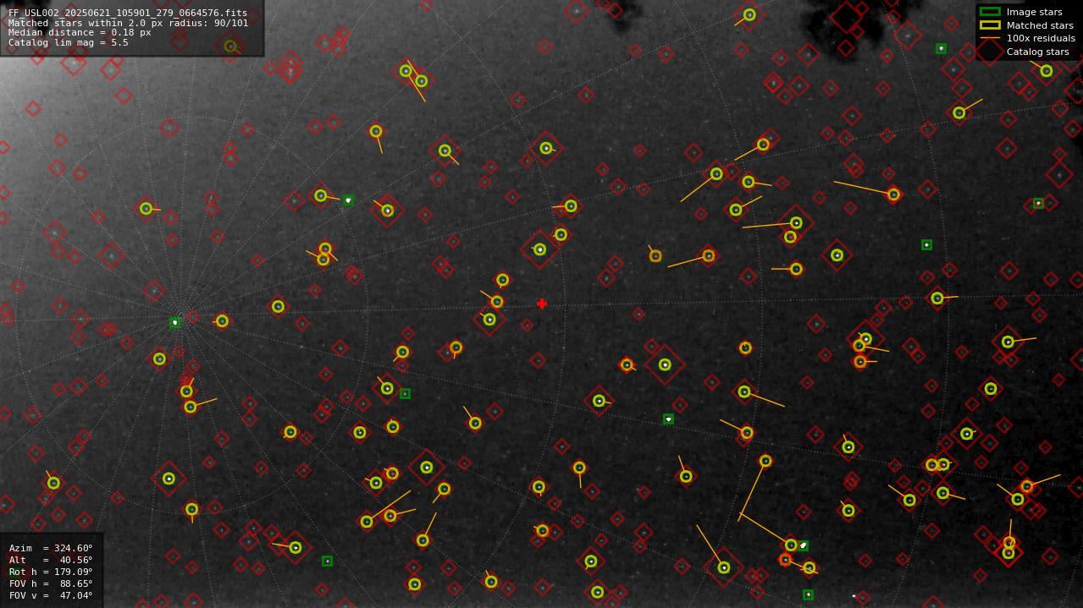Select the 'Image stars' legend label
1083x608 pixels.
click(x=1034, y=12)
